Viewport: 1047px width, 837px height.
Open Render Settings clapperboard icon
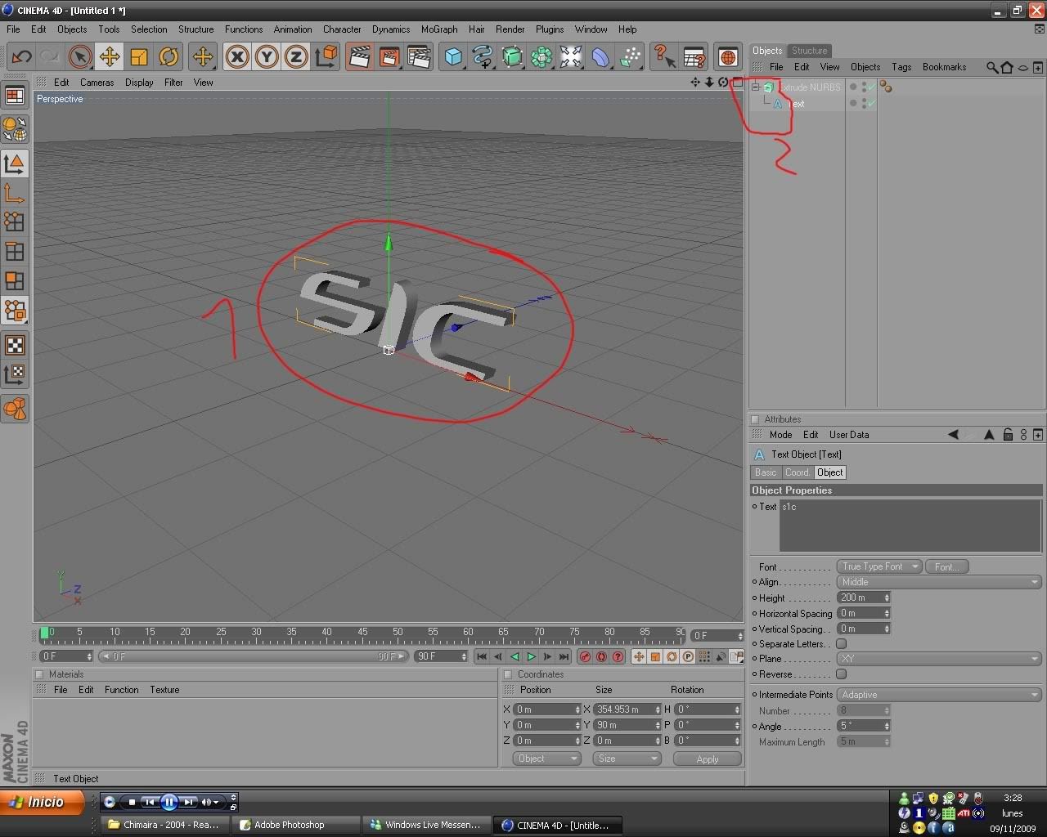tap(419, 56)
